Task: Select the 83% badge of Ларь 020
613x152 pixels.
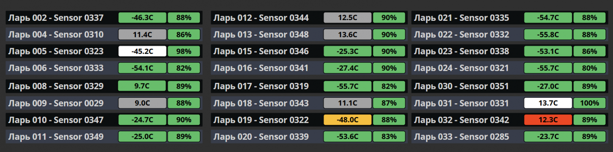Action: click(389, 137)
